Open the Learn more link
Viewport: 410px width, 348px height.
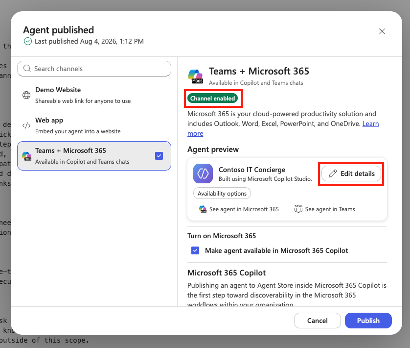click(x=370, y=124)
